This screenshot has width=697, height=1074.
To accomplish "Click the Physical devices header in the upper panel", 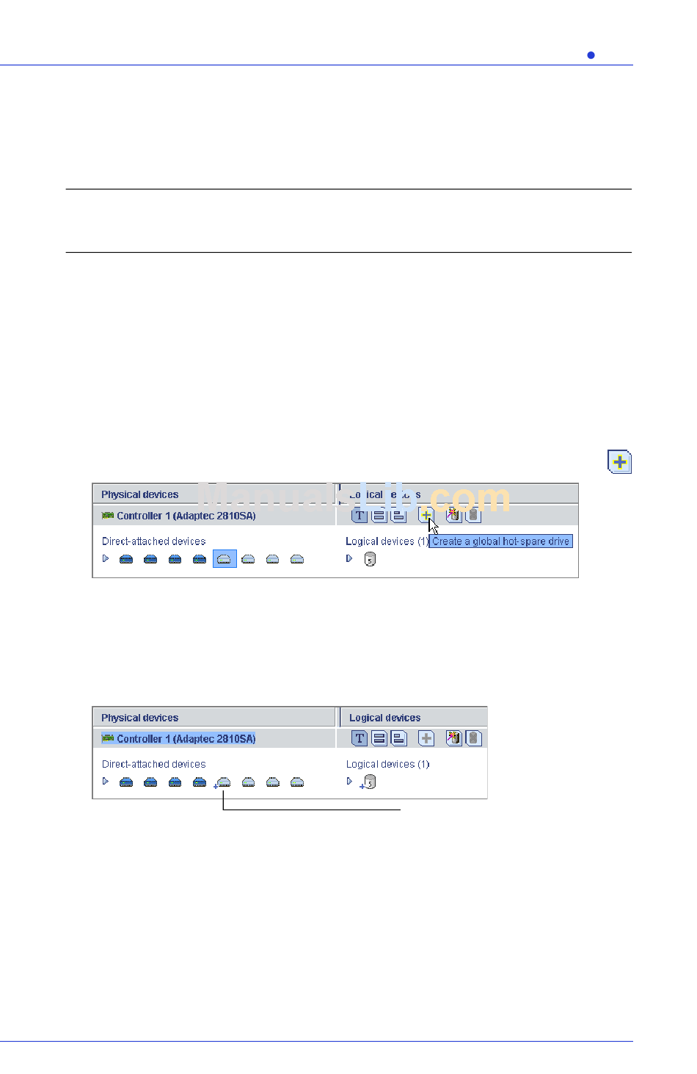I will 140,494.
